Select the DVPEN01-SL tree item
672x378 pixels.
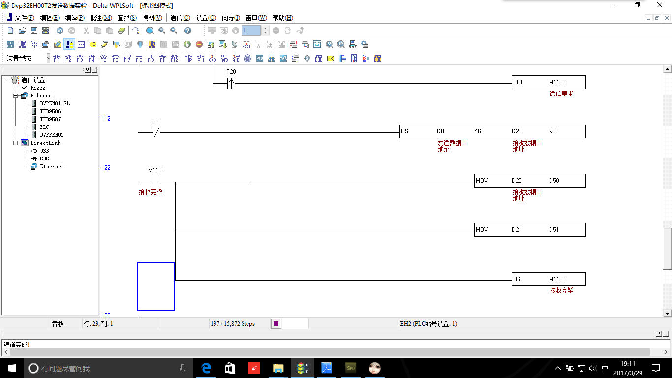55,103
